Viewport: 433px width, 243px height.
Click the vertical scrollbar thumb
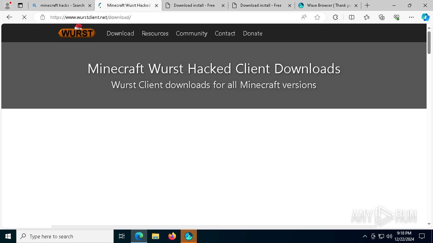(429, 43)
